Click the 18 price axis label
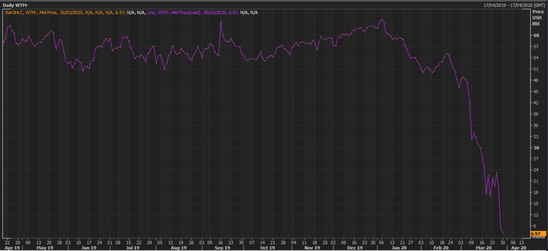Image resolution: width=548 pixels, height=251 pixels. [536, 193]
